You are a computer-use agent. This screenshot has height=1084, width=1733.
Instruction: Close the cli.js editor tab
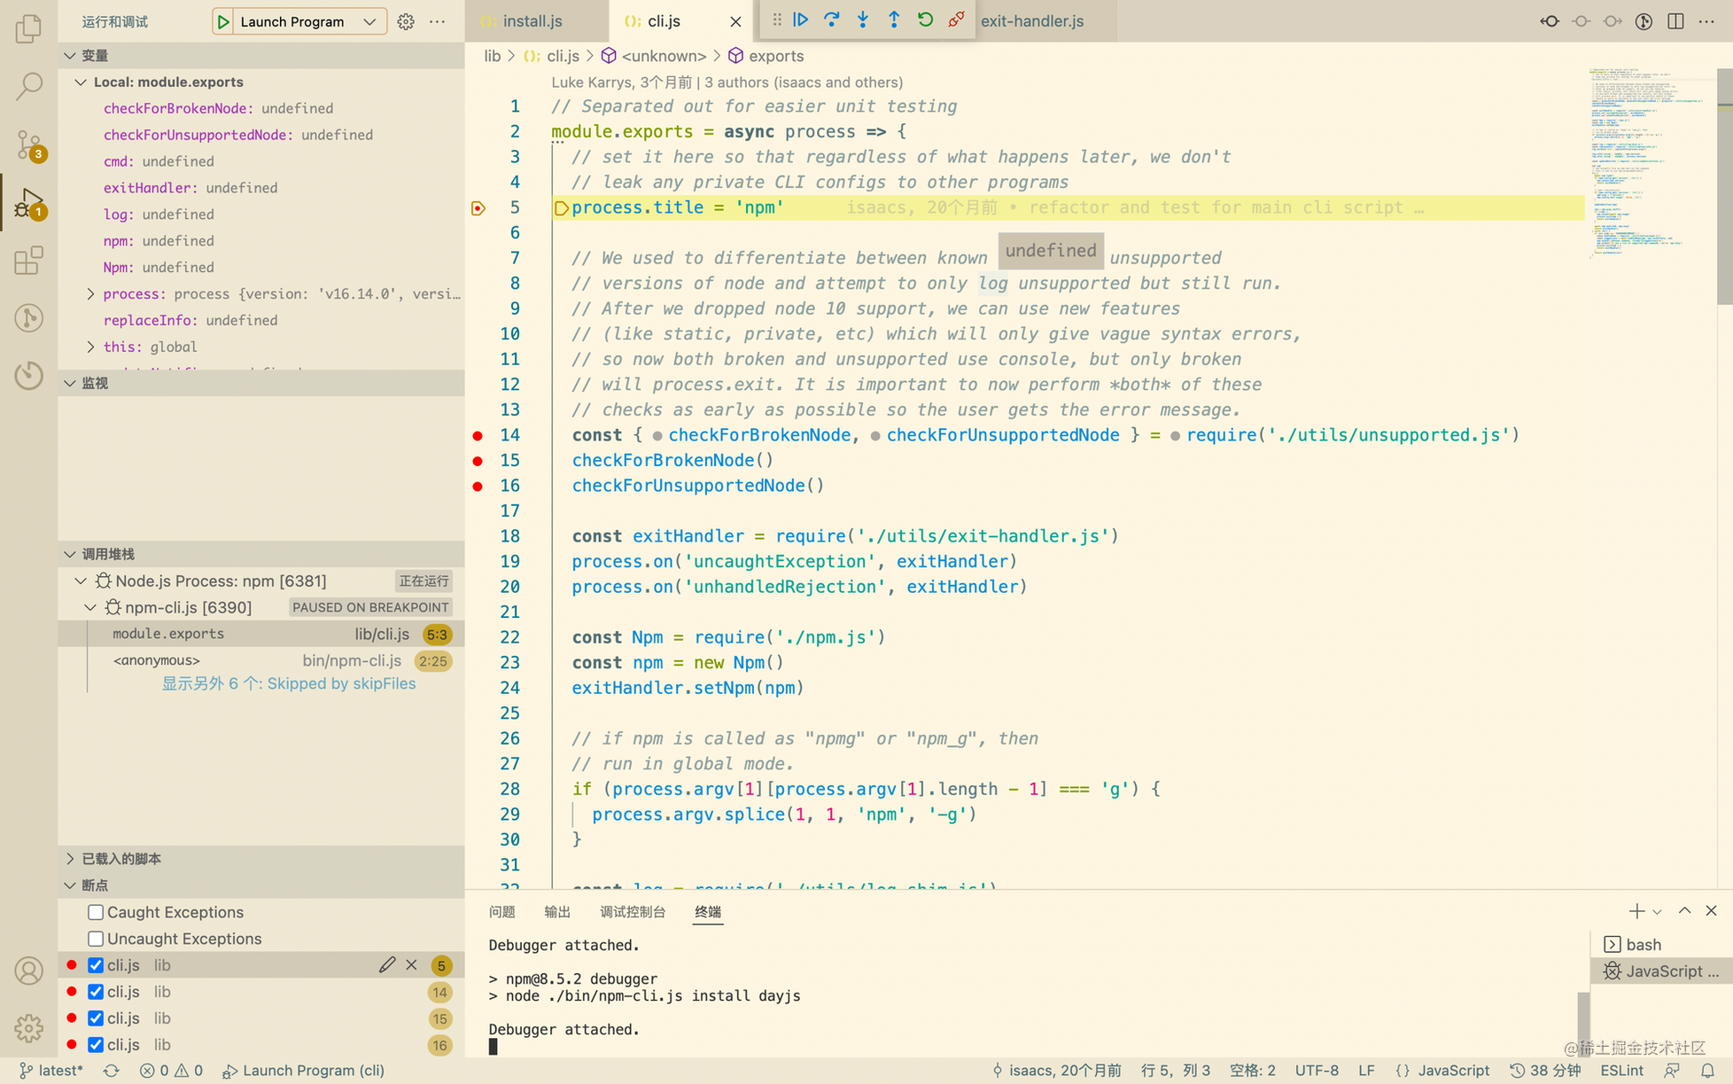pos(735,21)
